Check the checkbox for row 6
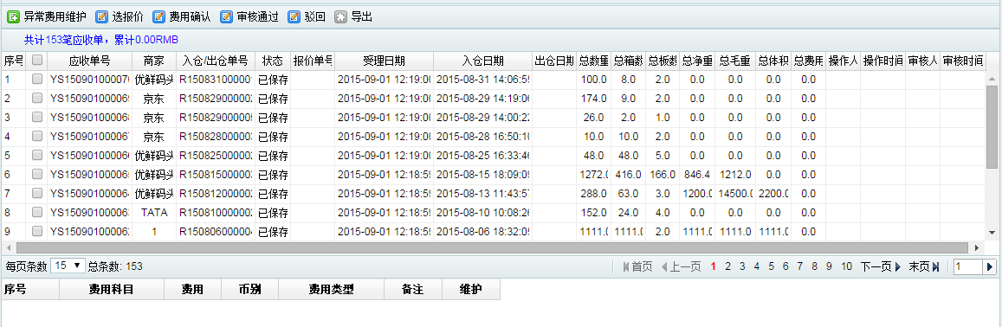Screen dimensions: 1002x327 (x=37, y=174)
